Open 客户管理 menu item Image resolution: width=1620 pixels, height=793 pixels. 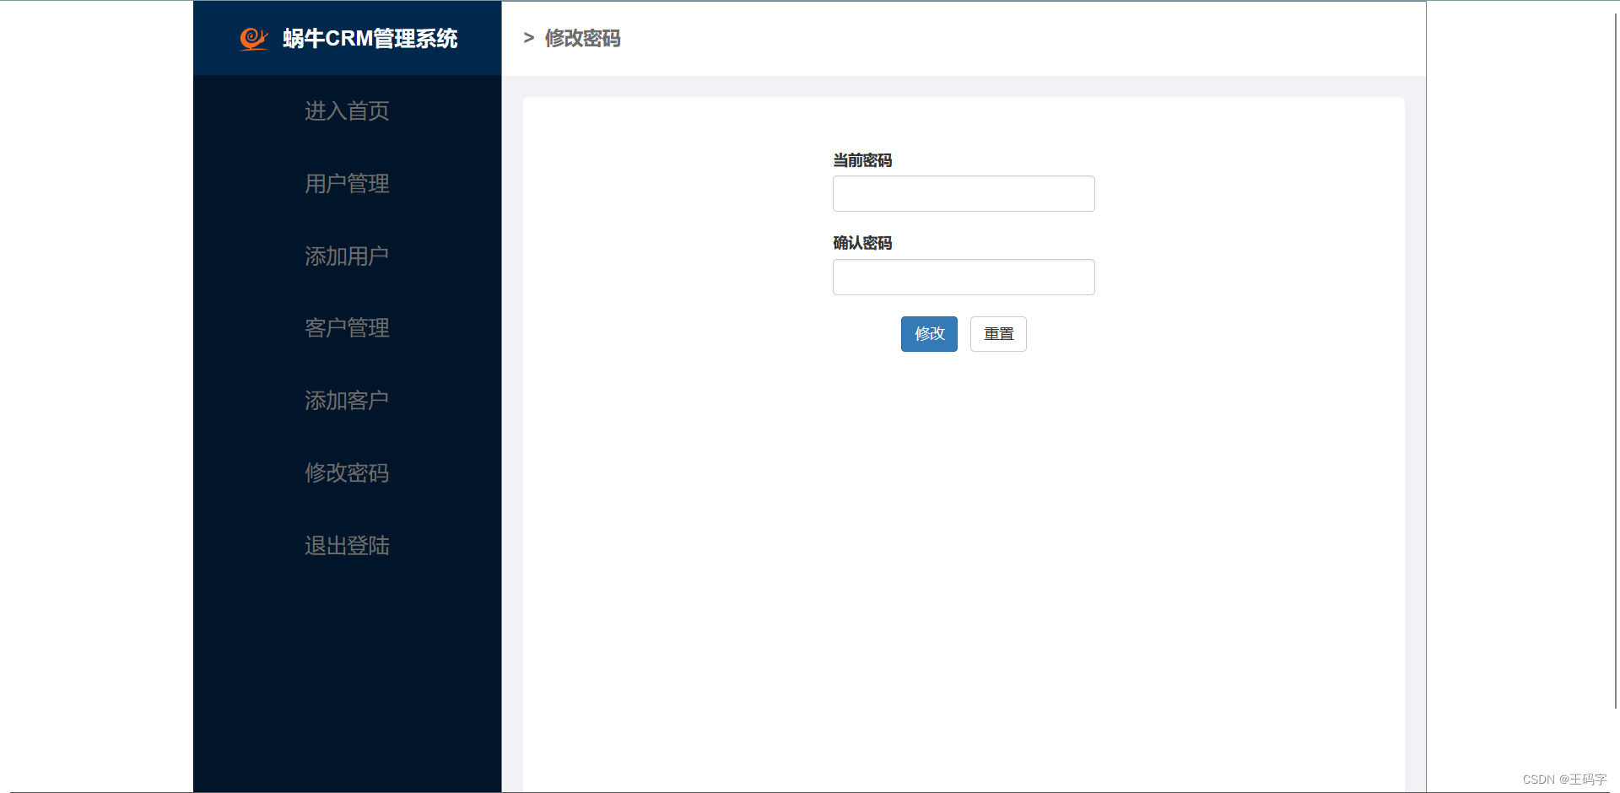[347, 328]
